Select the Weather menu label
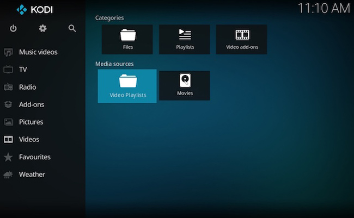 point(32,175)
